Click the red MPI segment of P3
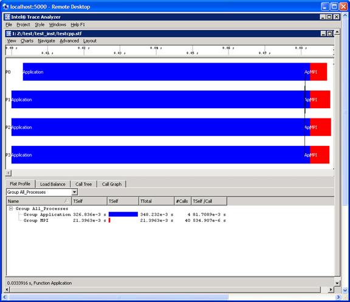Image resolution: width=350 pixels, height=302 pixels. pyautogui.click(x=320, y=155)
